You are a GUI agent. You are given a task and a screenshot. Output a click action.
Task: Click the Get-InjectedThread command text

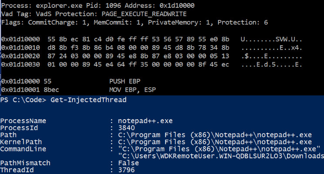(88, 100)
